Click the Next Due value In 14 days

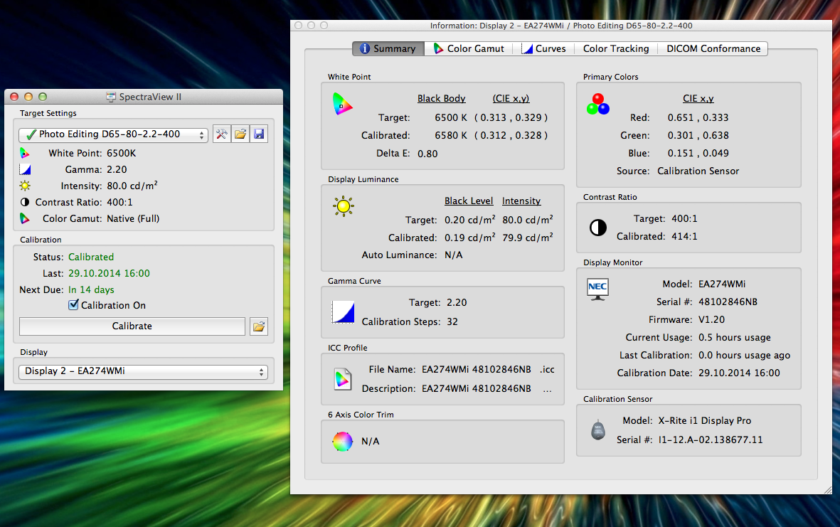[91, 289]
